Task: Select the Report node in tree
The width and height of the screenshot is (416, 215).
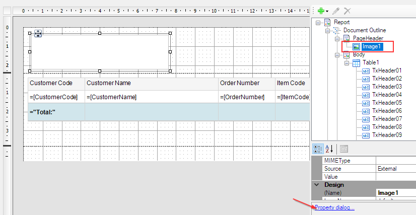Action: pos(341,22)
